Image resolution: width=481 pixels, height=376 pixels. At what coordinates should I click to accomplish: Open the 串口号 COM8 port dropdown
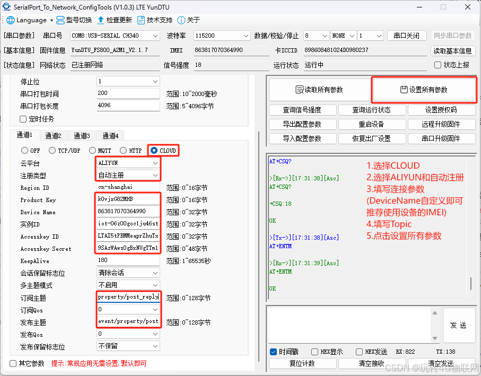pyautogui.click(x=115, y=36)
